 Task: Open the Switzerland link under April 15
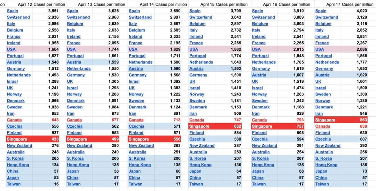[201, 17]
